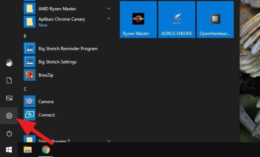Click the AMD Ryzen Master folder icon
The height and width of the screenshot is (157, 260).
(x=29, y=9)
